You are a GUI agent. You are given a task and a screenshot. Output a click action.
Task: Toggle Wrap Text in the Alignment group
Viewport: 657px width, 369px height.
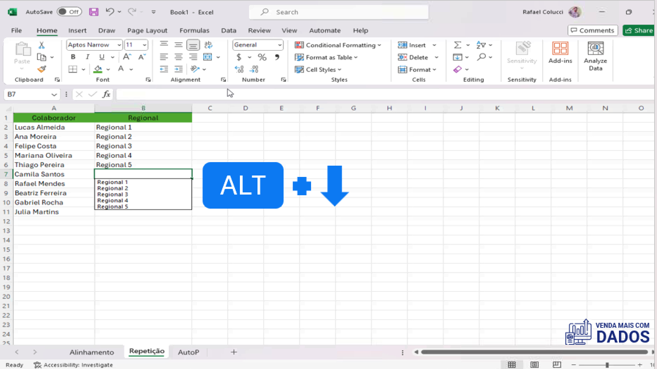pyautogui.click(x=208, y=45)
